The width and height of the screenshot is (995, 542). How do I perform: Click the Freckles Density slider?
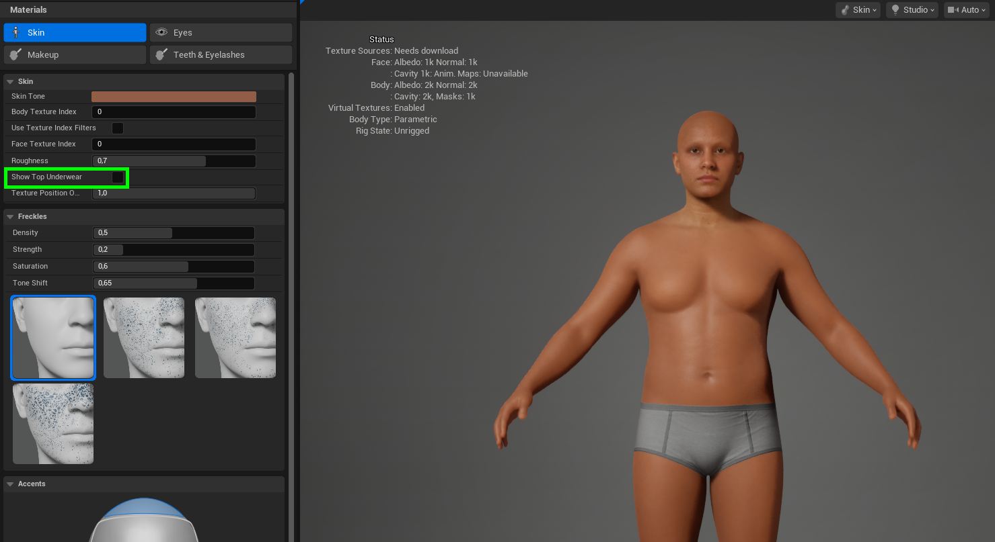pyautogui.click(x=173, y=233)
